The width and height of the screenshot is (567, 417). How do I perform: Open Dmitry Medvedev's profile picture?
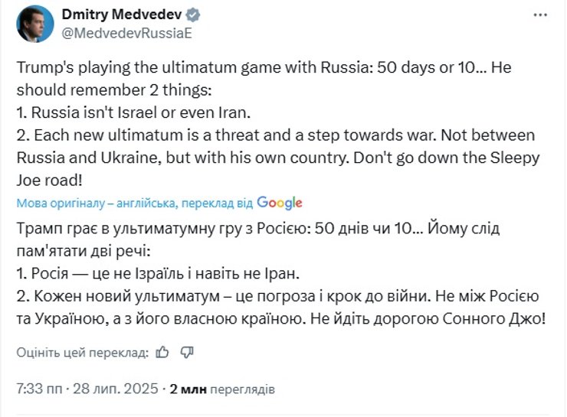(x=34, y=24)
